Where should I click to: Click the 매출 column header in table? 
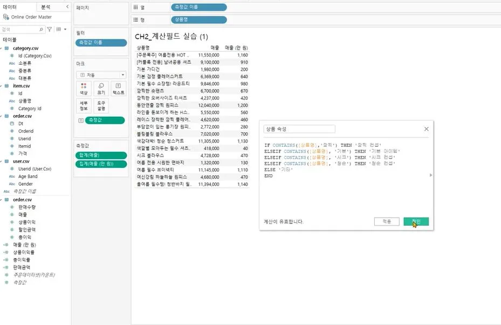(x=215, y=48)
